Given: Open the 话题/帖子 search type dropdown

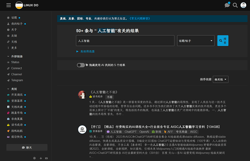Looking at the screenshot, I should tap(196, 41).
